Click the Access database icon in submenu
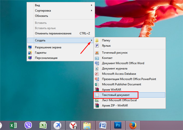Image resolution: width=183 pixels, height=130 pixels. tap(97, 74)
